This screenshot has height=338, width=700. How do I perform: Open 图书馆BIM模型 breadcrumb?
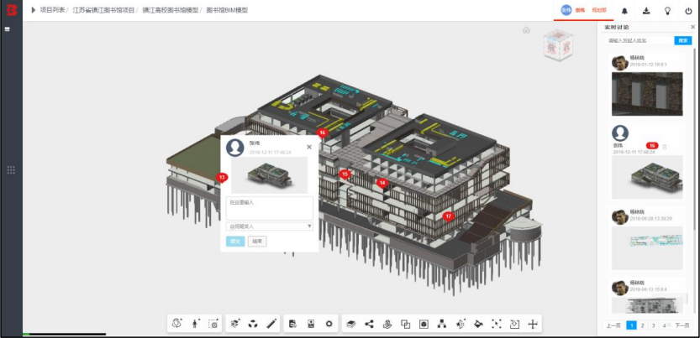coord(227,10)
